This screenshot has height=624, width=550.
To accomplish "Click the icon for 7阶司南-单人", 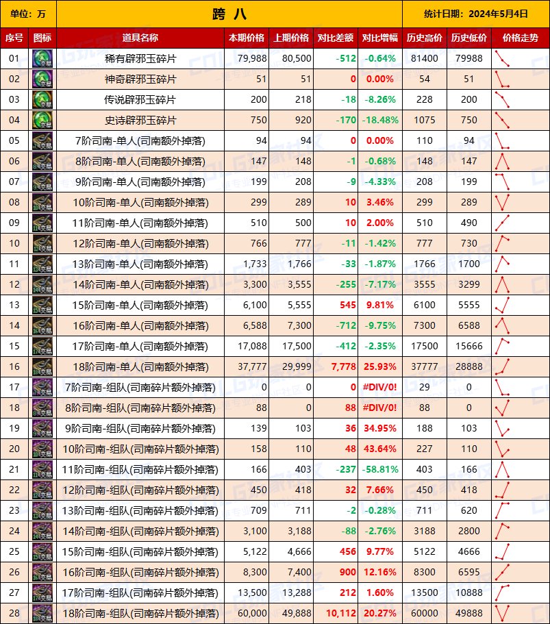I will click(x=42, y=141).
